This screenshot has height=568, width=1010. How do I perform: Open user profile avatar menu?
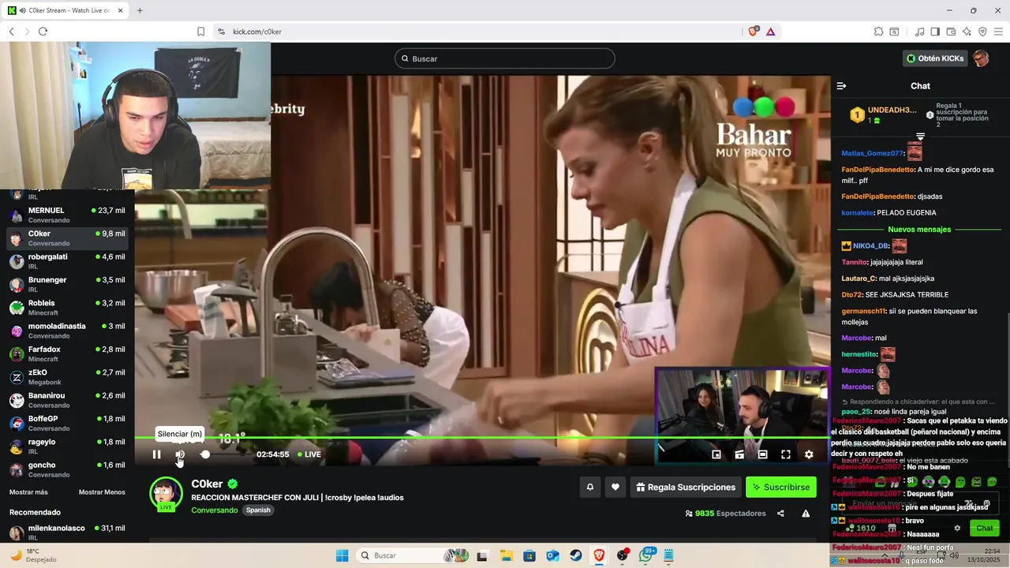[981, 58]
